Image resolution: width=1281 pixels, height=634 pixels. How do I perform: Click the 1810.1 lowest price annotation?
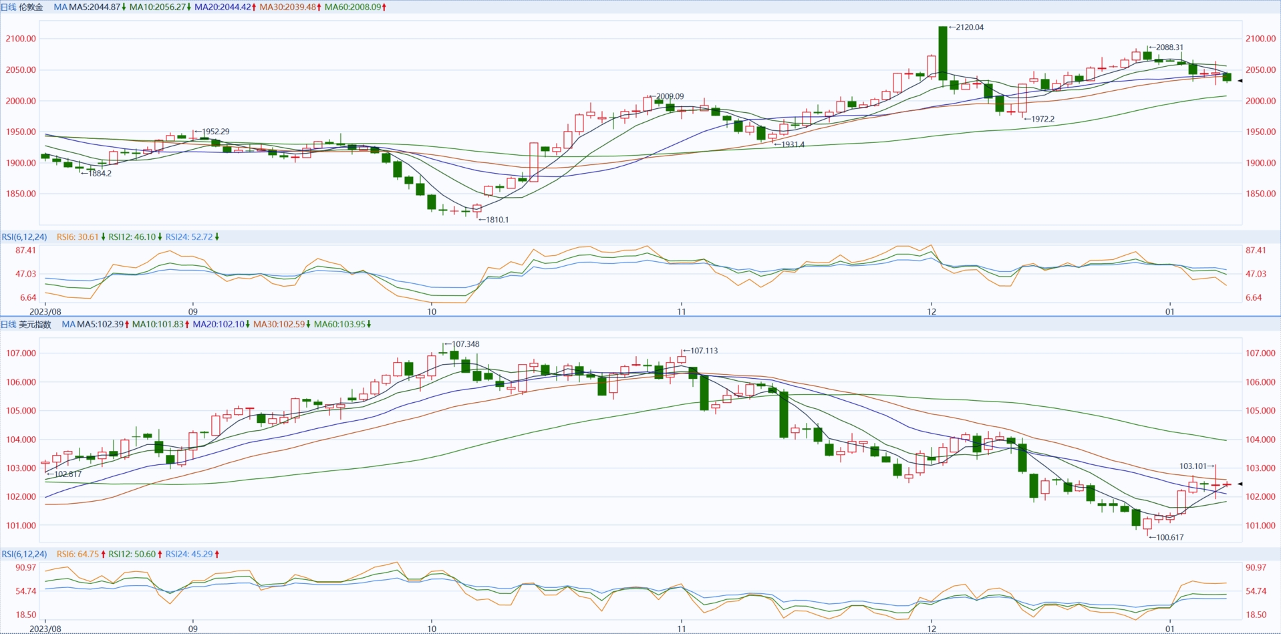point(497,220)
